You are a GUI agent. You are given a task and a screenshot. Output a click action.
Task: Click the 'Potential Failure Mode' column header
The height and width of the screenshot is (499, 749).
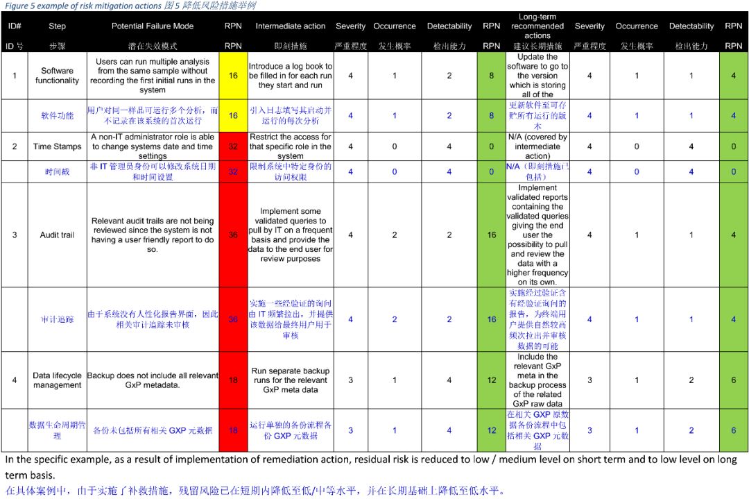(x=153, y=26)
